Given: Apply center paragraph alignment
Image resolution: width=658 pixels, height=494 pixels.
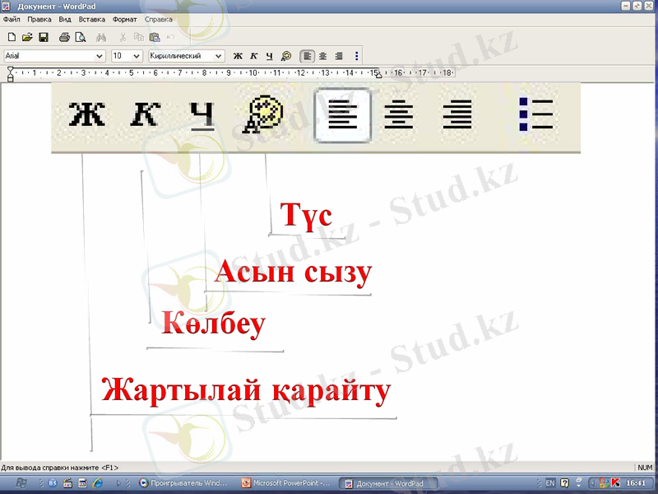Looking at the screenshot, I should click(x=322, y=55).
